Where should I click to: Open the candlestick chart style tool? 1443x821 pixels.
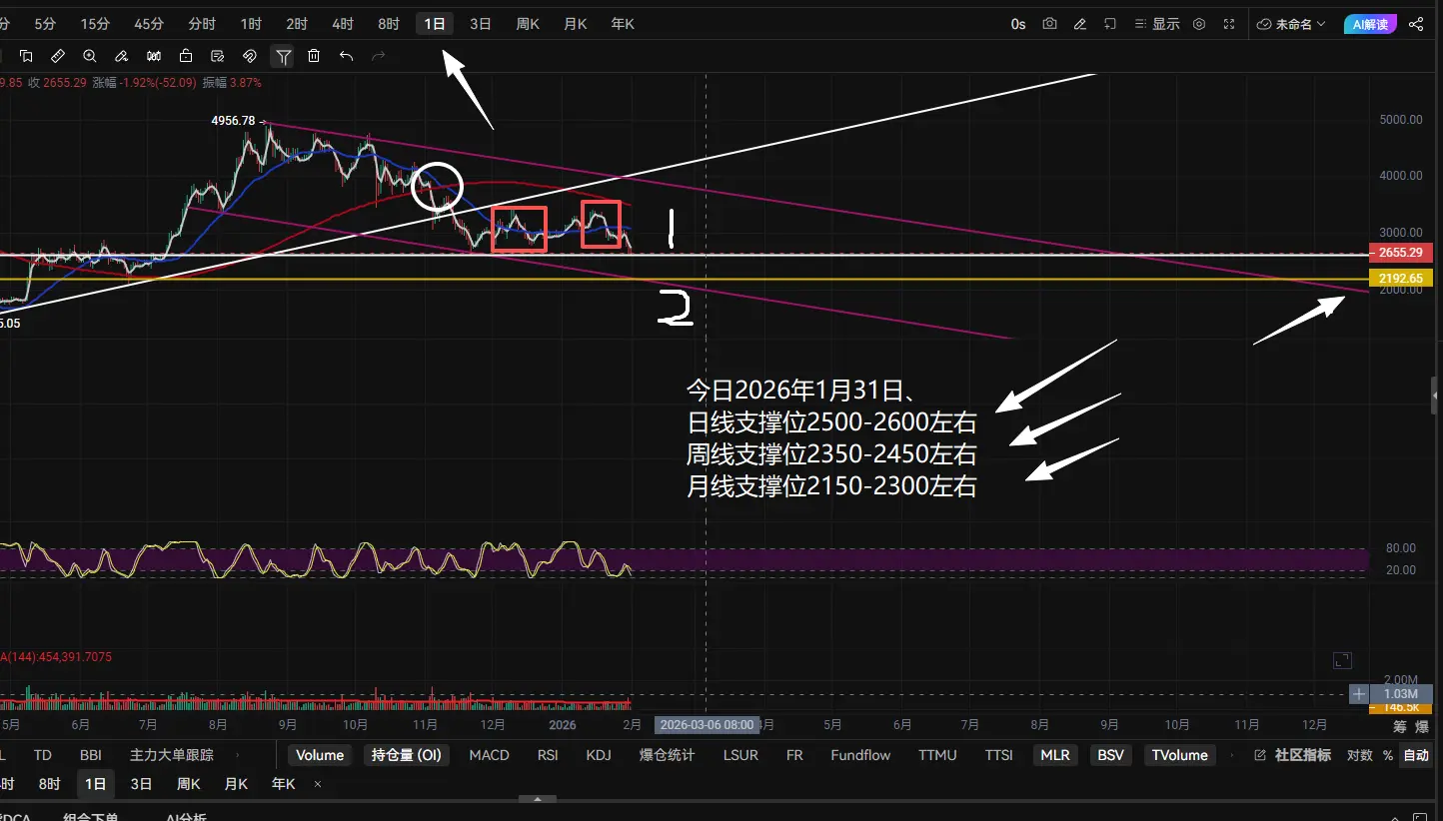pyautogui.click(x=154, y=56)
